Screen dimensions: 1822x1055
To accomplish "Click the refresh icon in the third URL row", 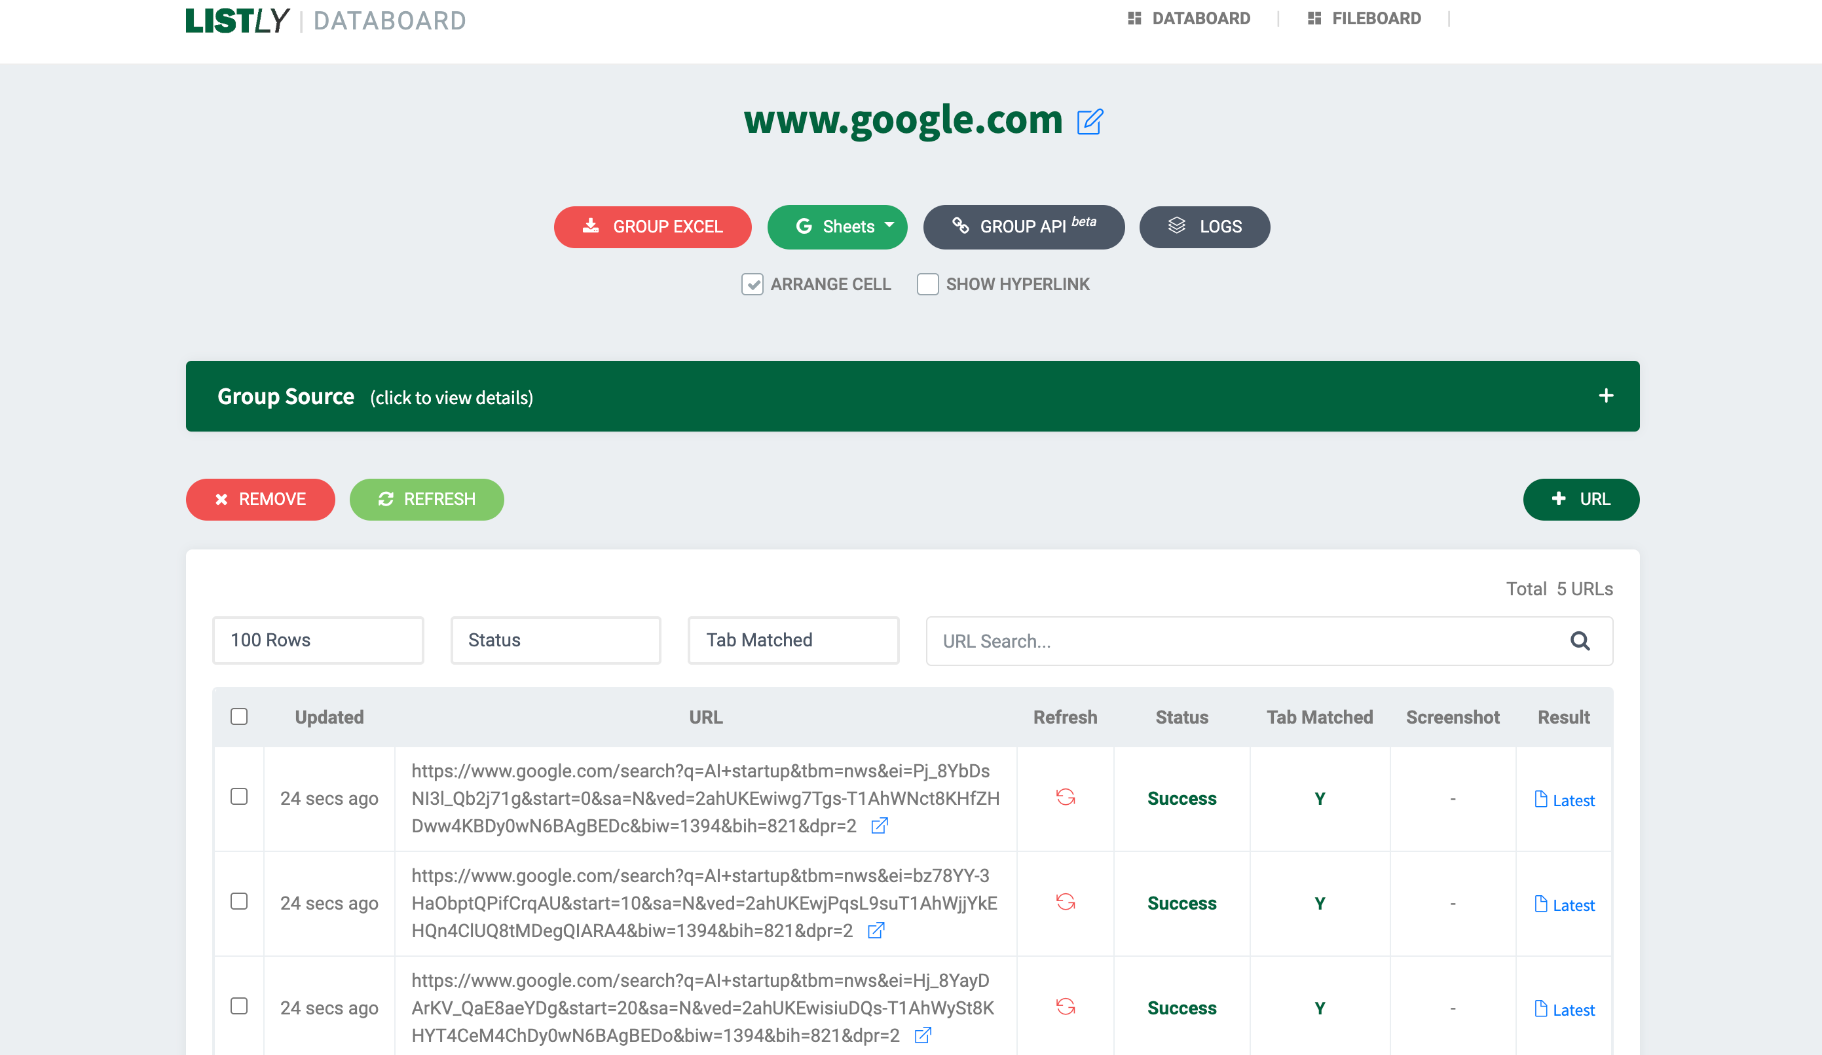I will [x=1065, y=1007].
